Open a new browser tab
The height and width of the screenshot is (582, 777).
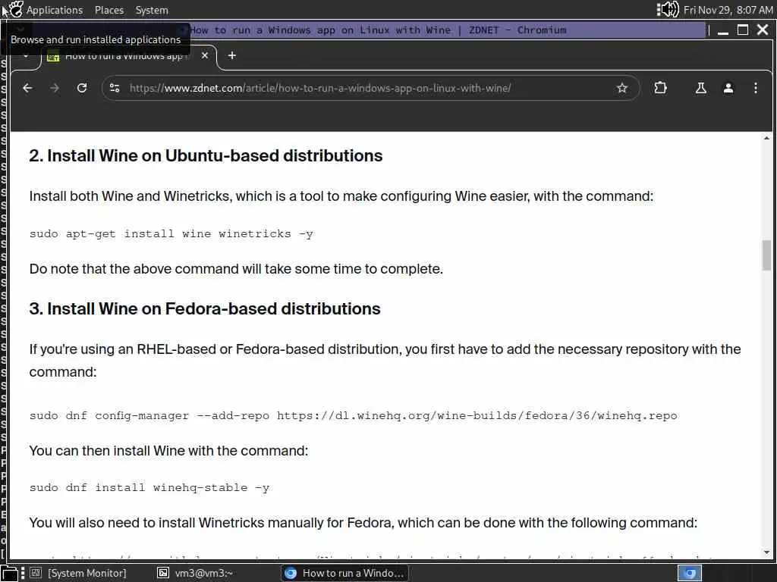coord(232,55)
